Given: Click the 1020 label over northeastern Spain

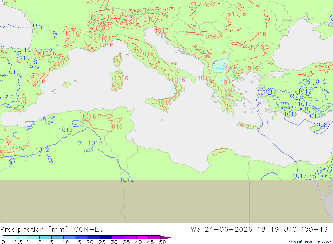Looking at the screenshot, I should pyautogui.click(x=61, y=59).
